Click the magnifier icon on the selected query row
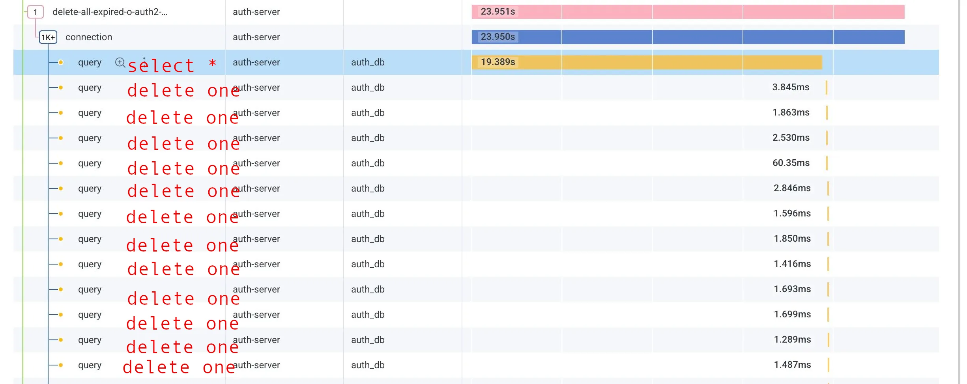The height and width of the screenshot is (384, 967). [x=120, y=62]
